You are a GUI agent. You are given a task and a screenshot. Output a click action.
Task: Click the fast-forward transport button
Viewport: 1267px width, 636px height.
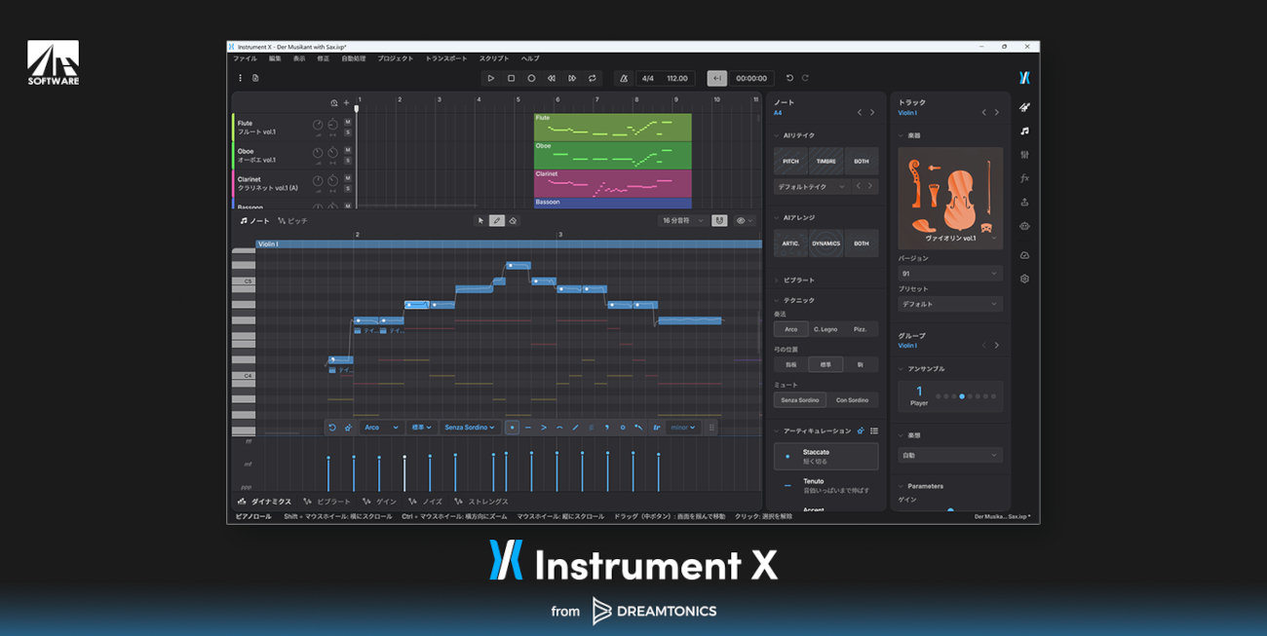coord(572,78)
